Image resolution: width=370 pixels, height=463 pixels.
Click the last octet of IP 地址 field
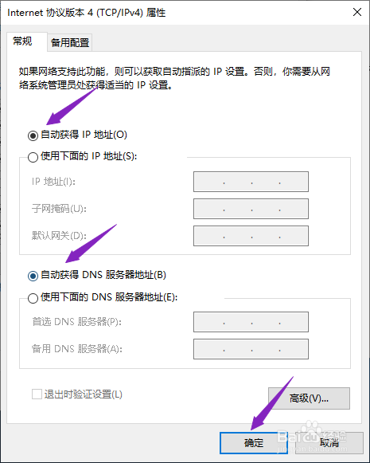tap(294, 182)
